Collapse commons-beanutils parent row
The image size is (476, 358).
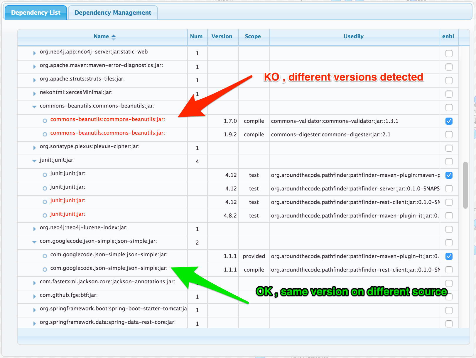pyautogui.click(x=34, y=107)
